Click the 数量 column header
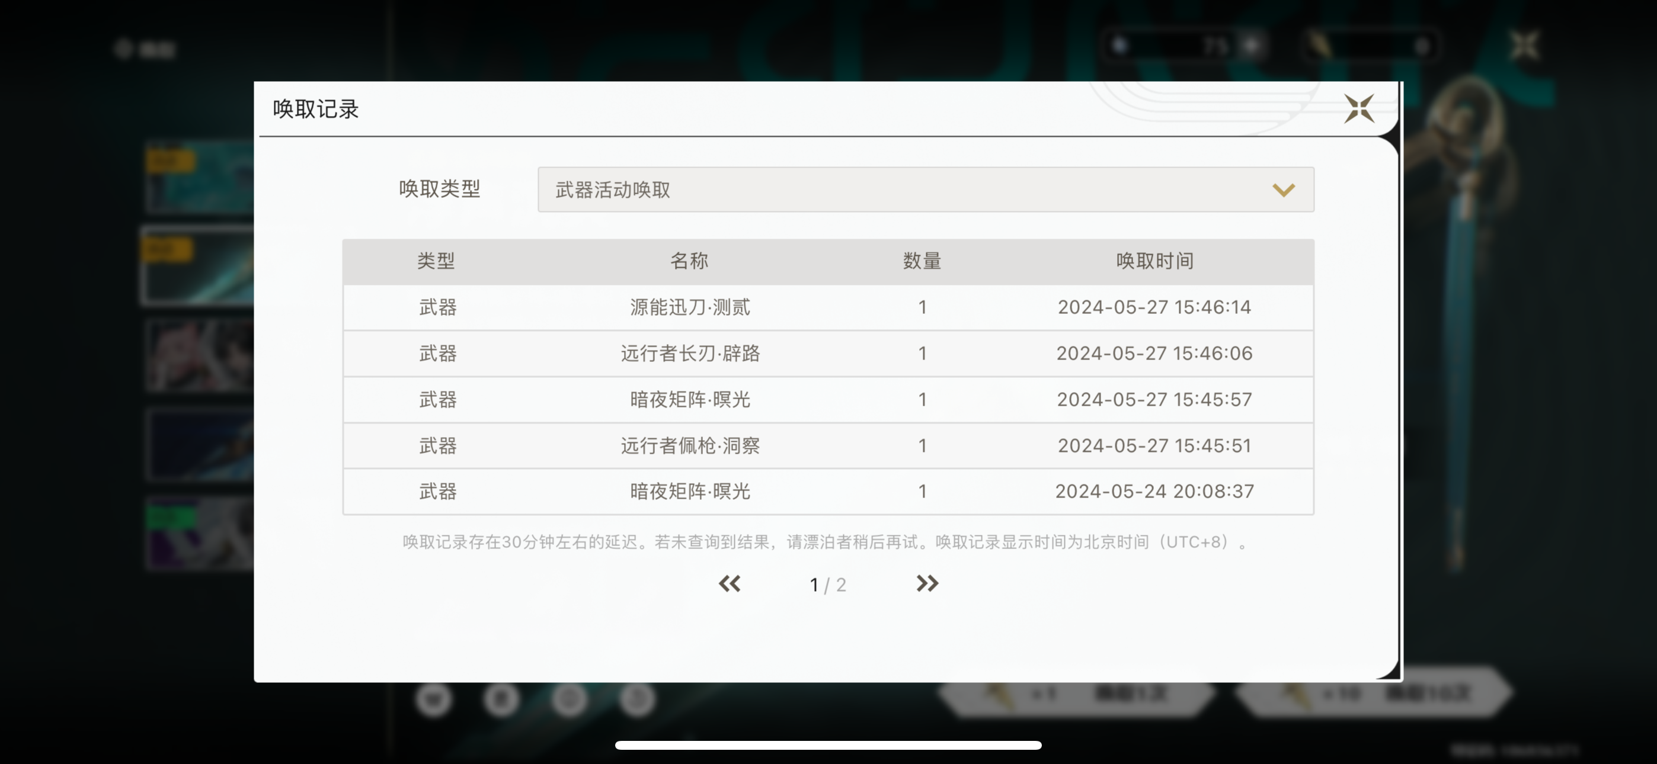This screenshot has height=764, width=1657. [x=922, y=261]
